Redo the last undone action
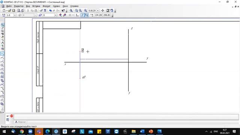Screen dimensions: 240x135 click(x=54, y=10)
